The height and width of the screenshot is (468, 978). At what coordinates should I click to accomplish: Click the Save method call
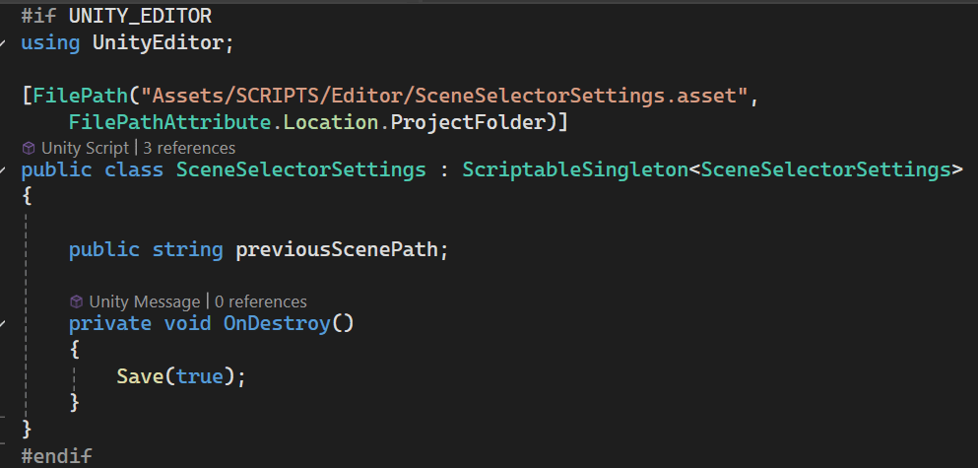(x=140, y=375)
